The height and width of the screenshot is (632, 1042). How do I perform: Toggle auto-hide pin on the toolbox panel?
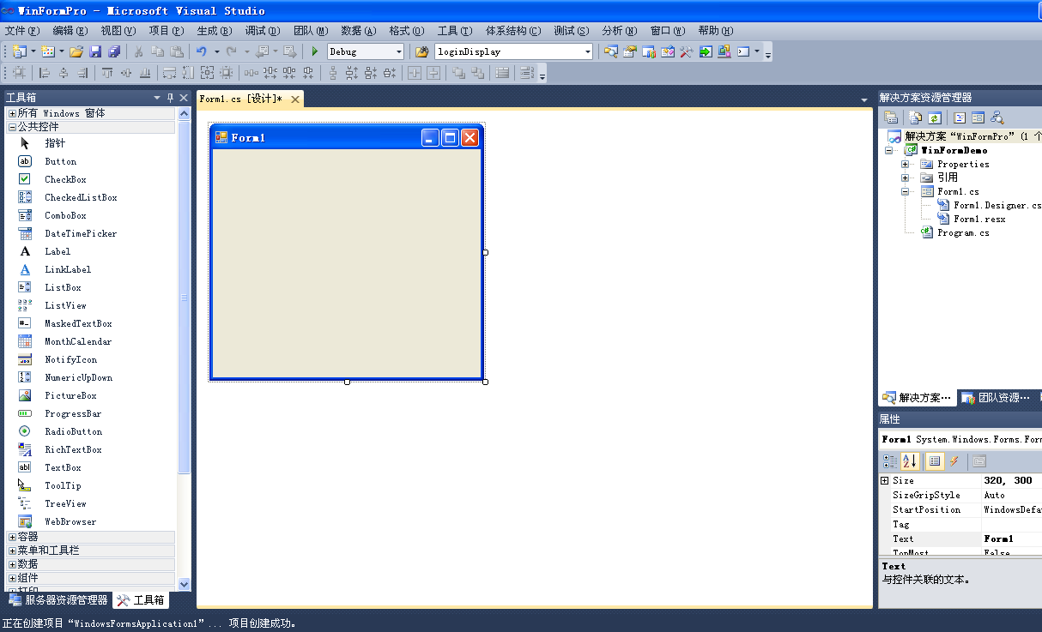pyautogui.click(x=170, y=98)
